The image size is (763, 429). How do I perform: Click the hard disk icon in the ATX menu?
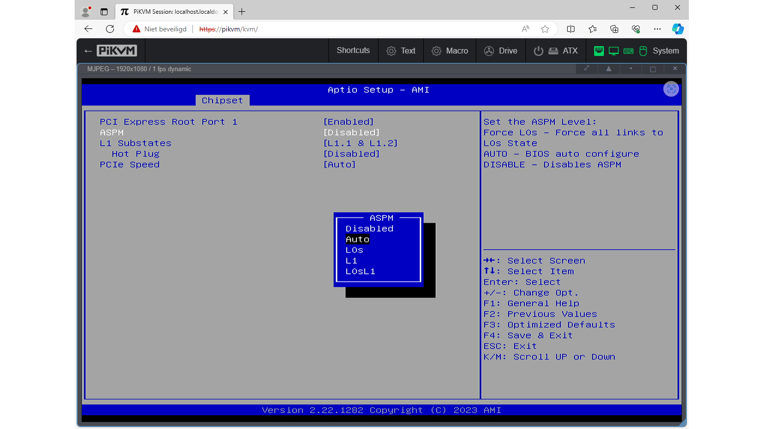pyautogui.click(x=553, y=51)
